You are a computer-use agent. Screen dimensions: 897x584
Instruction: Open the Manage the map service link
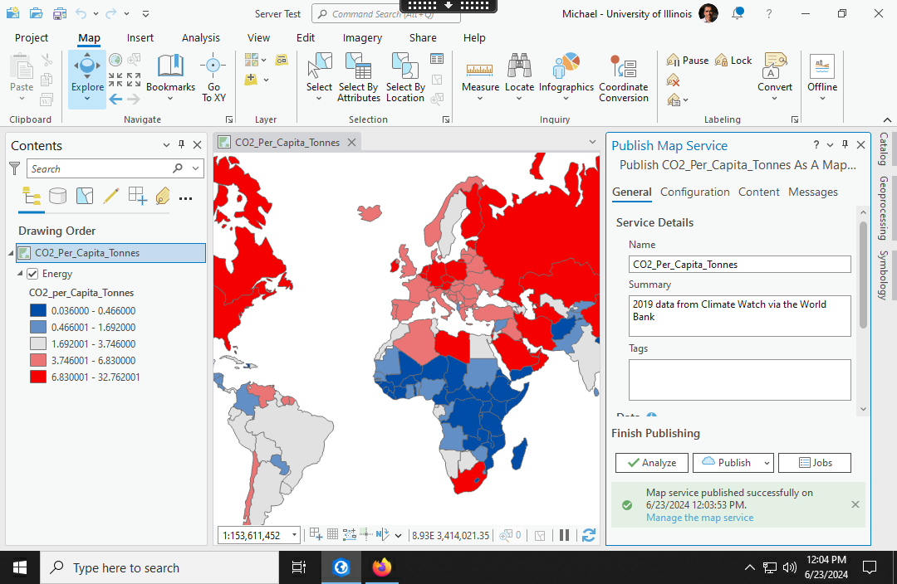(x=699, y=518)
